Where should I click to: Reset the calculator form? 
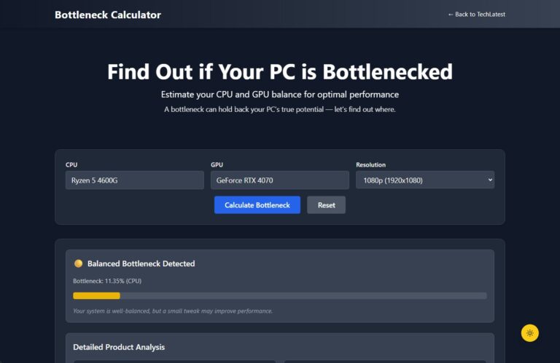point(326,205)
